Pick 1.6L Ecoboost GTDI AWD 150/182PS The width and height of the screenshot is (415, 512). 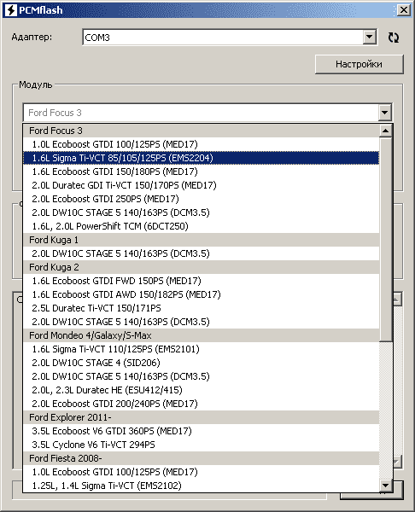(x=201, y=294)
